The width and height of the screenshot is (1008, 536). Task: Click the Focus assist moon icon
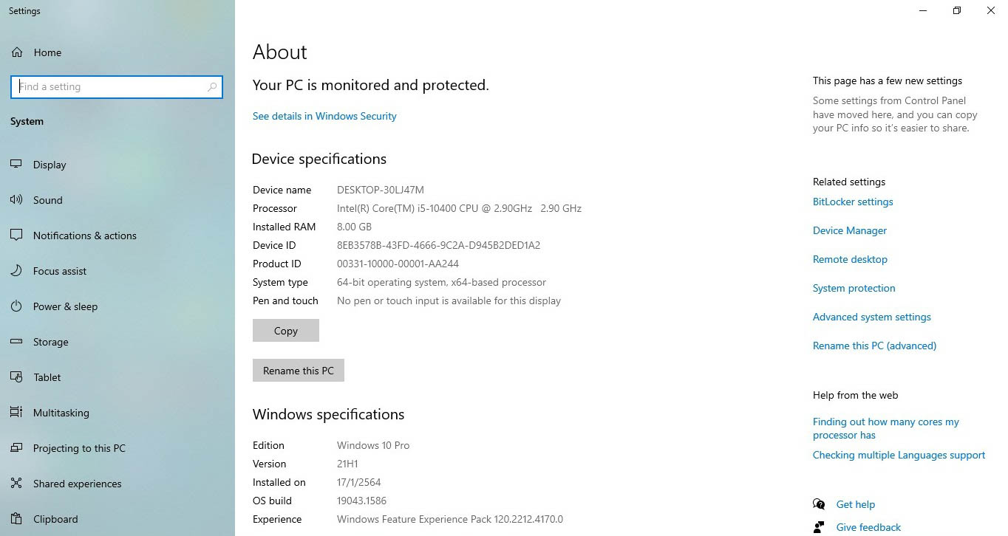pos(16,271)
